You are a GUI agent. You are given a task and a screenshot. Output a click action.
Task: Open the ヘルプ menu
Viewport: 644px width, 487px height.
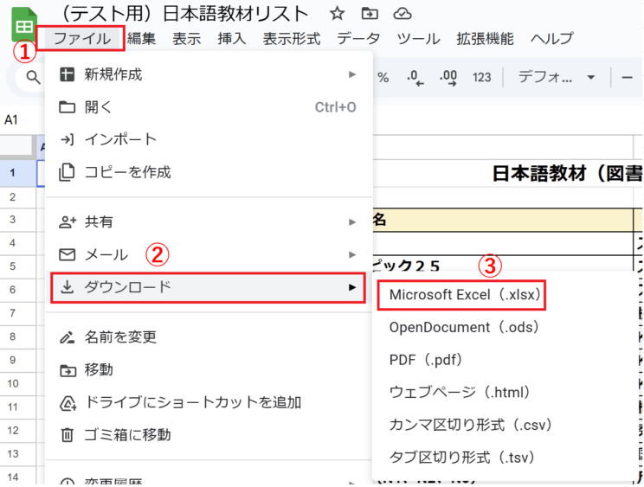pyautogui.click(x=551, y=39)
